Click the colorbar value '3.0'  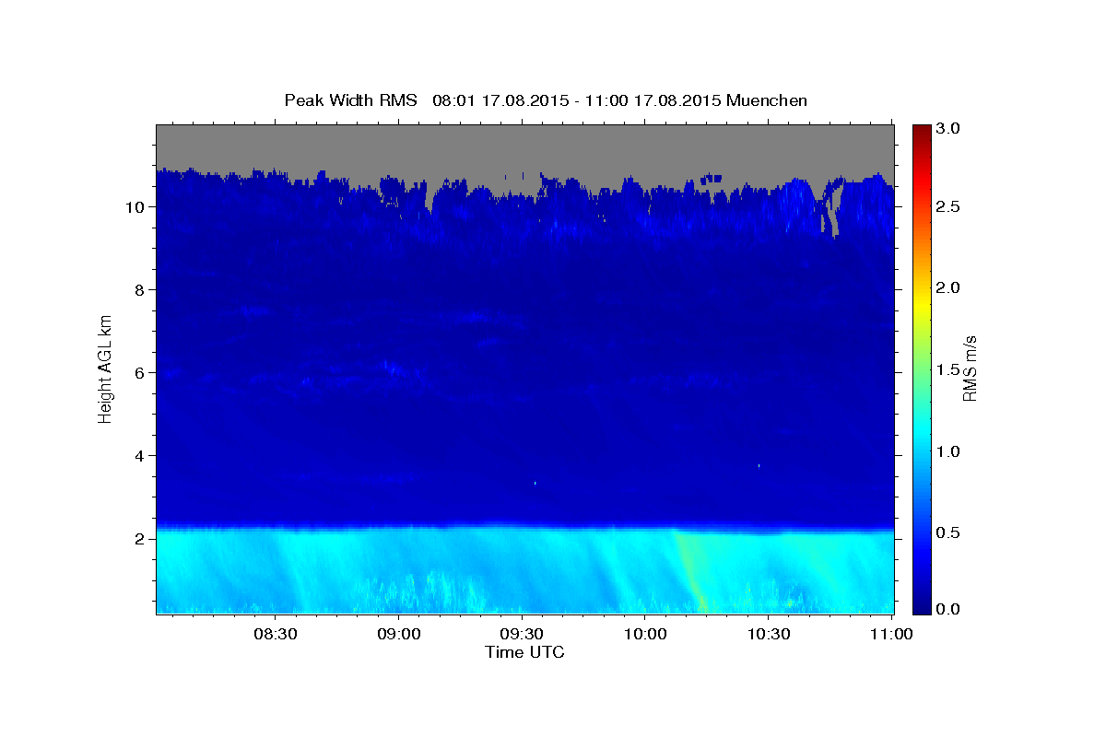[947, 128]
